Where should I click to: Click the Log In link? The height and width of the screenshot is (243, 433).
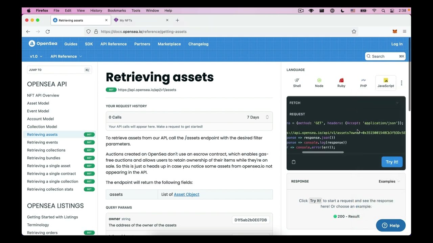pyautogui.click(x=397, y=44)
